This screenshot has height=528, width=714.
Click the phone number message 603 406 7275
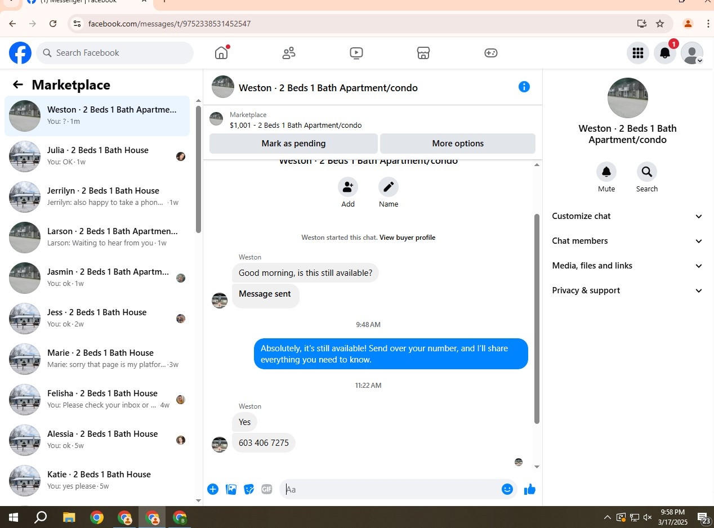pyautogui.click(x=264, y=443)
